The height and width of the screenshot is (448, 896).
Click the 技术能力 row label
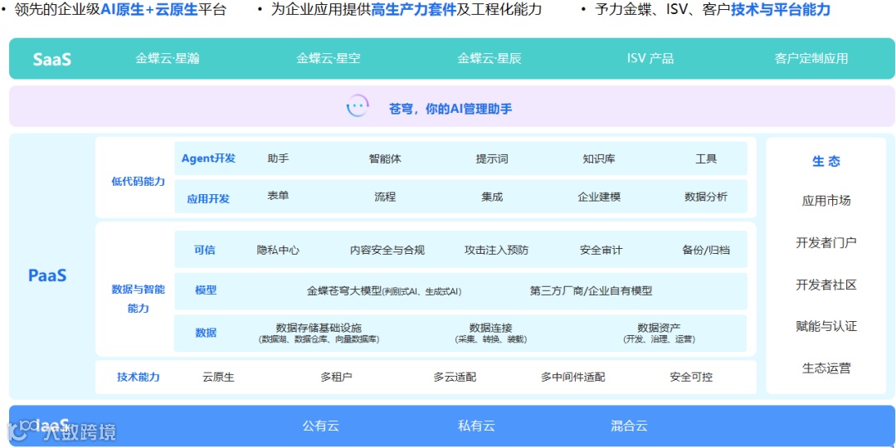(x=138, y=377)
